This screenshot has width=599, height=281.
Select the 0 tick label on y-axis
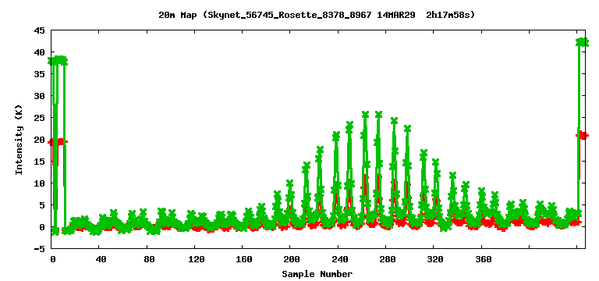[x=42, y=226]
